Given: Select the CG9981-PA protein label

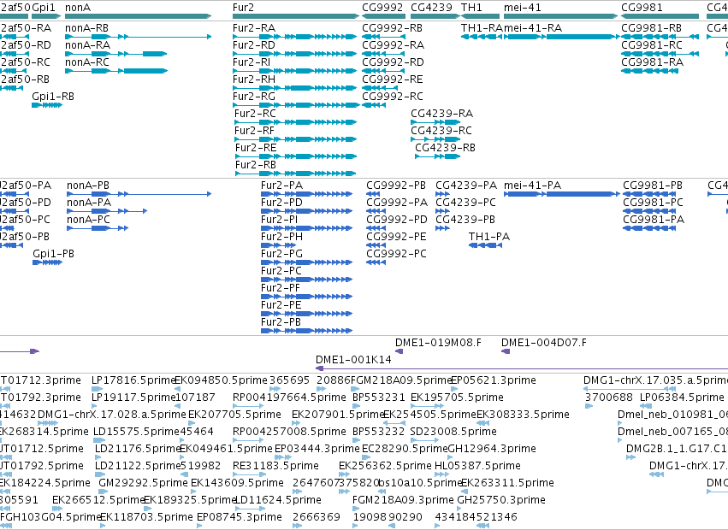Looking at the screenshot, I should (654, 220).
